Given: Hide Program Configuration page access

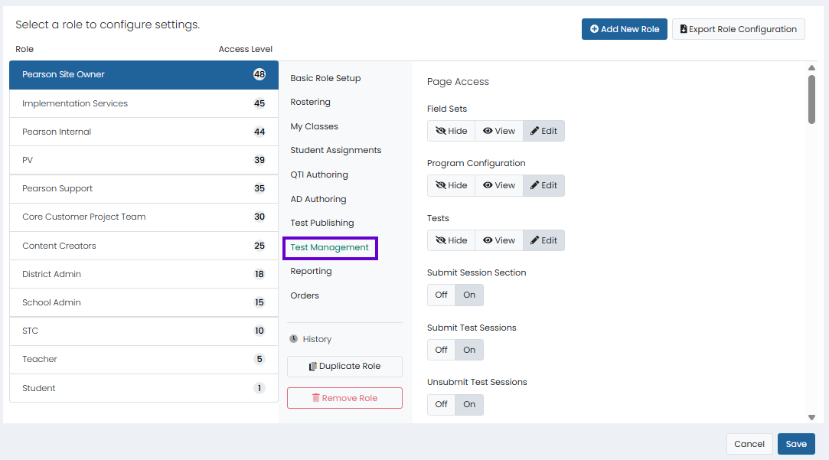Looking at the screenshot, I should coord(451,185).
